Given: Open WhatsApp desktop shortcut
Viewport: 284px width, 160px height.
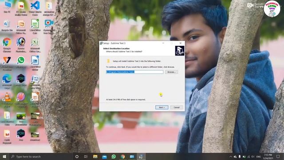Looking at the screenshot, I should point(21,62).
